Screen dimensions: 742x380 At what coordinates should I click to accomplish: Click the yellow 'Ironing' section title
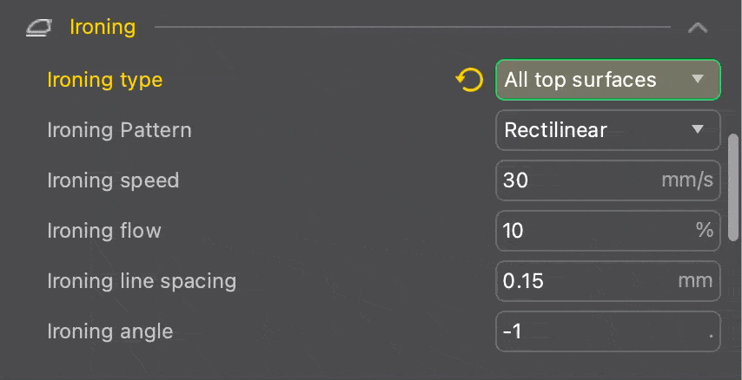coord(103,27)
